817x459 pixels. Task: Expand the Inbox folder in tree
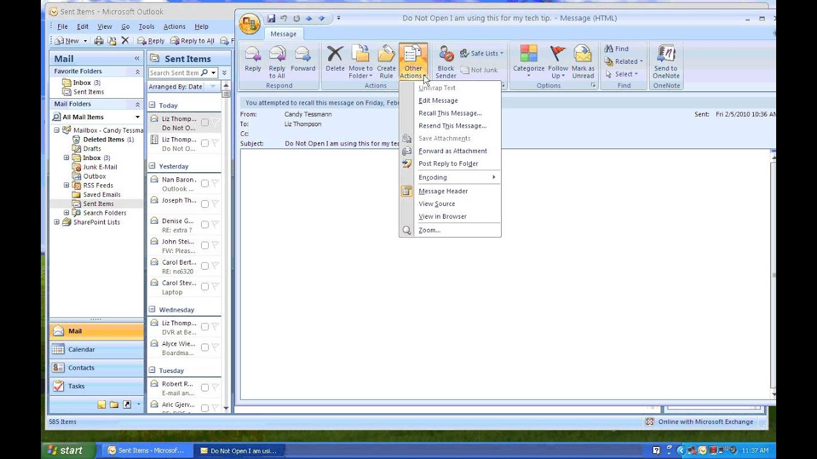point(66,157)
